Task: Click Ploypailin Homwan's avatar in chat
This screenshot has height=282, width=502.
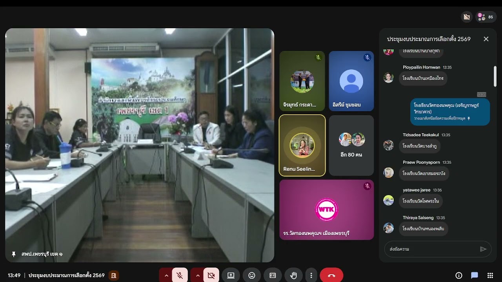Action: pyautogui.click(x=388, y=77)
